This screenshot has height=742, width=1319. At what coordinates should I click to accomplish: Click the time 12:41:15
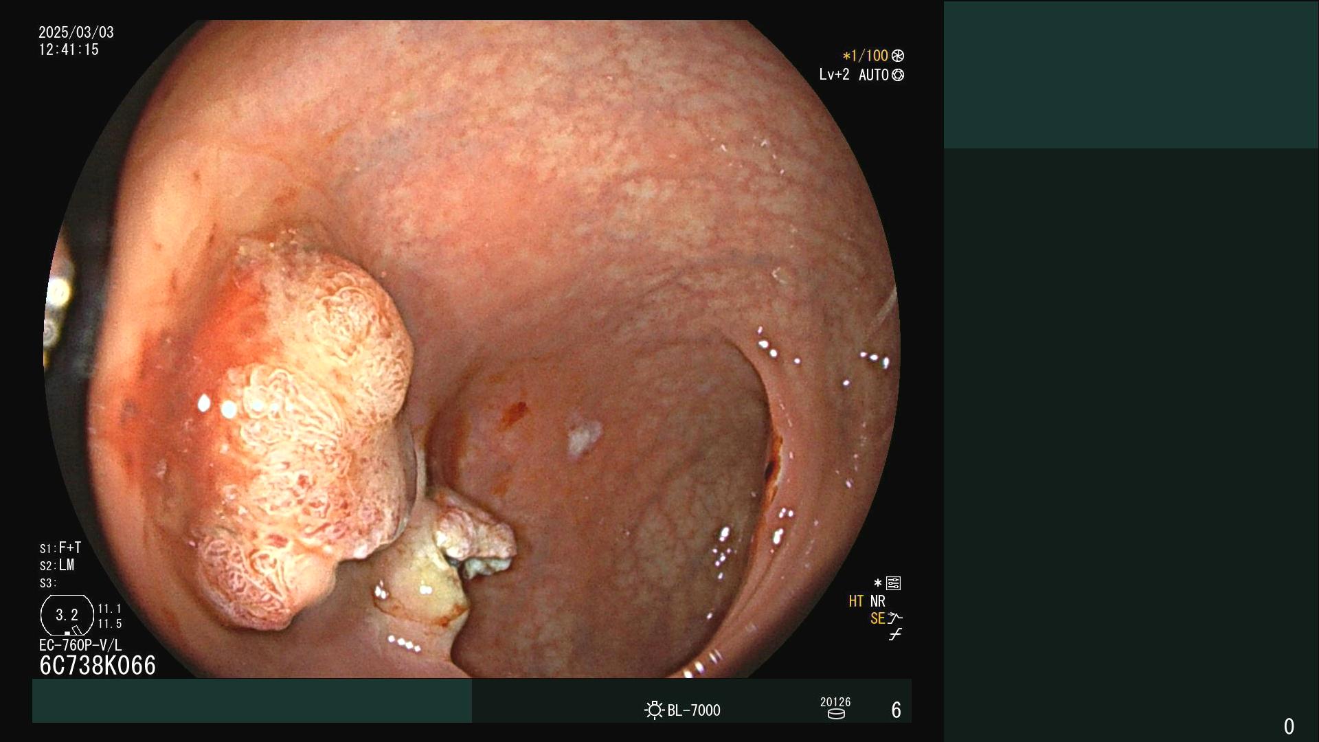click(x=69, y=49)
